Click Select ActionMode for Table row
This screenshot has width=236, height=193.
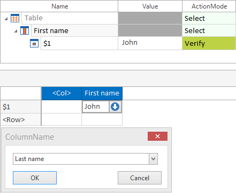(209, 18)
